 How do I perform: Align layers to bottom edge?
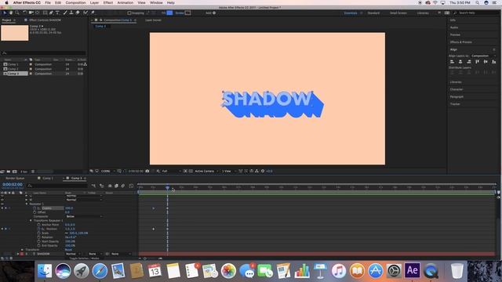pos(494,62)
